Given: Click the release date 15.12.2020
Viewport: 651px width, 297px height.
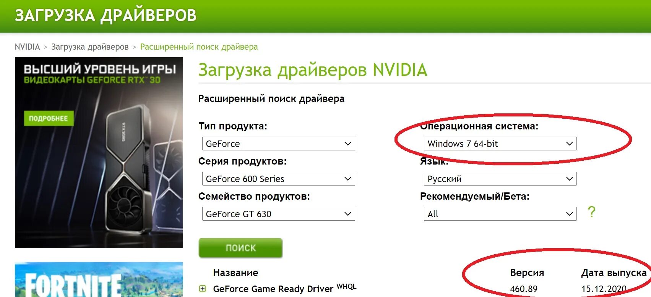Looking at the screenshot, I should (x=604, y=289).
